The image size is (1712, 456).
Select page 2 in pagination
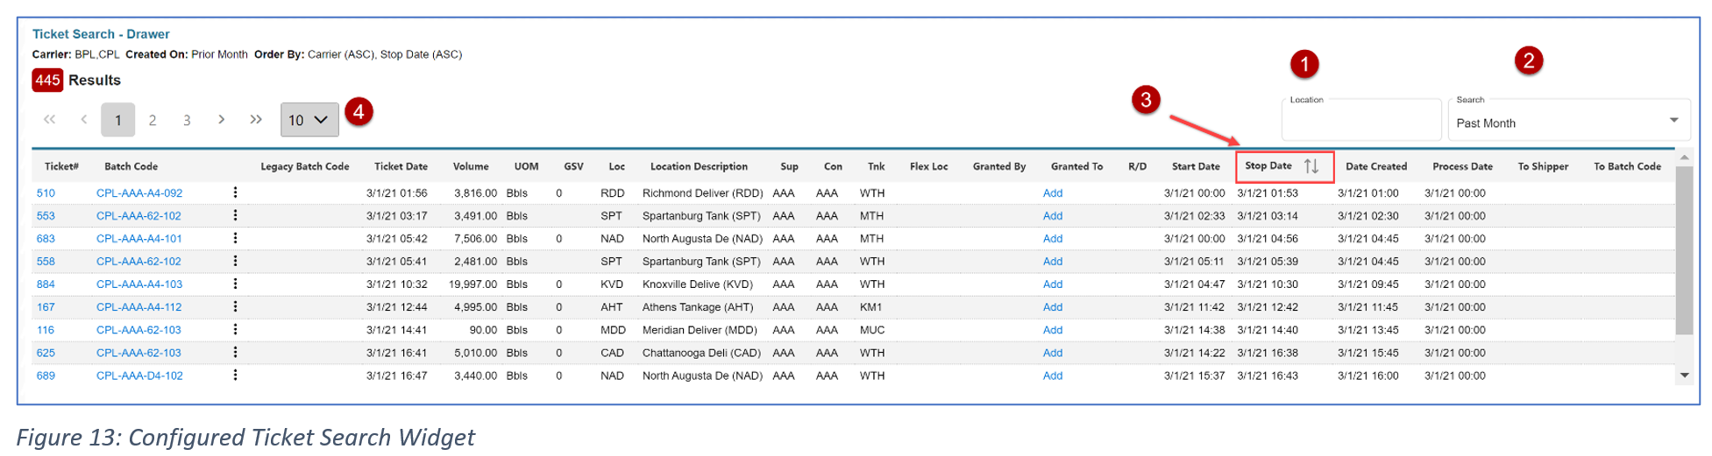[x=153, y=120]
